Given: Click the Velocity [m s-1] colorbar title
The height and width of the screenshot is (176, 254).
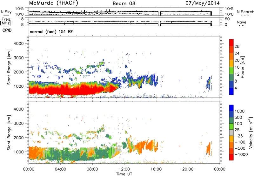Looking at the screenshot, I should pos(251,132).
